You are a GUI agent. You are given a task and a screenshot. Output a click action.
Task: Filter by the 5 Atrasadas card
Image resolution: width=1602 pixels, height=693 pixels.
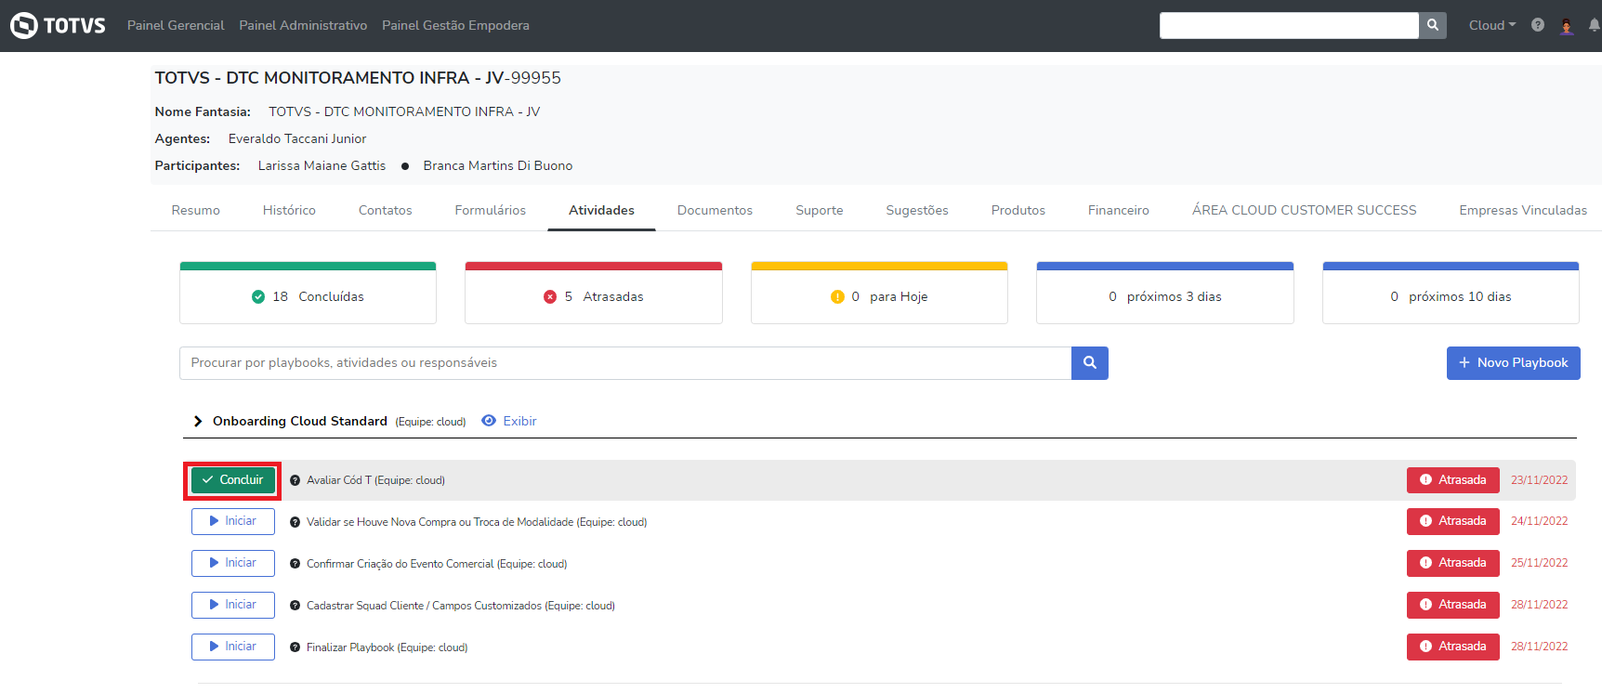point(594,293)
